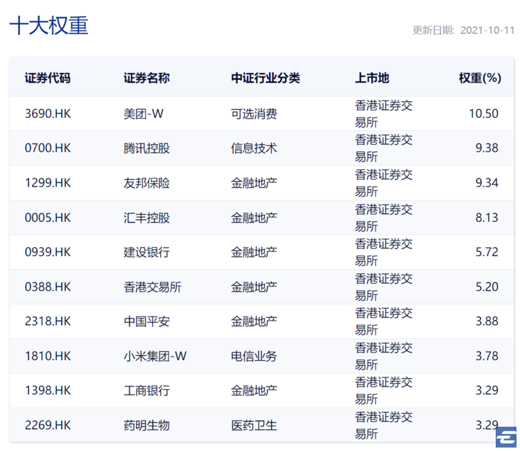Click the weight value 10.50

tap(483, 114)
